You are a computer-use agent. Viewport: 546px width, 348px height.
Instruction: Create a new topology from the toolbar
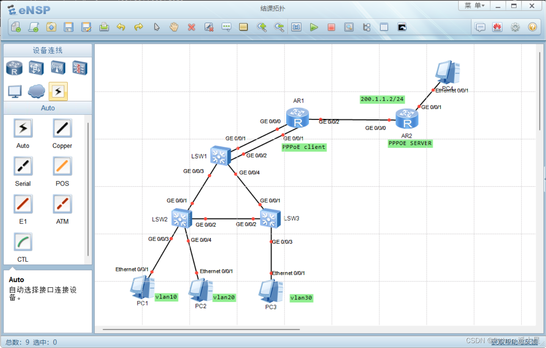click(16, 27)
